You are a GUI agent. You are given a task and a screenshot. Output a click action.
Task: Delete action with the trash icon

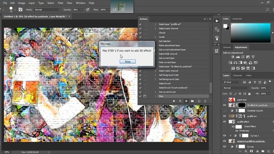205,101
